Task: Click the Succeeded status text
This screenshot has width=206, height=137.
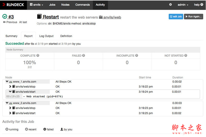Action: [15, 43]
